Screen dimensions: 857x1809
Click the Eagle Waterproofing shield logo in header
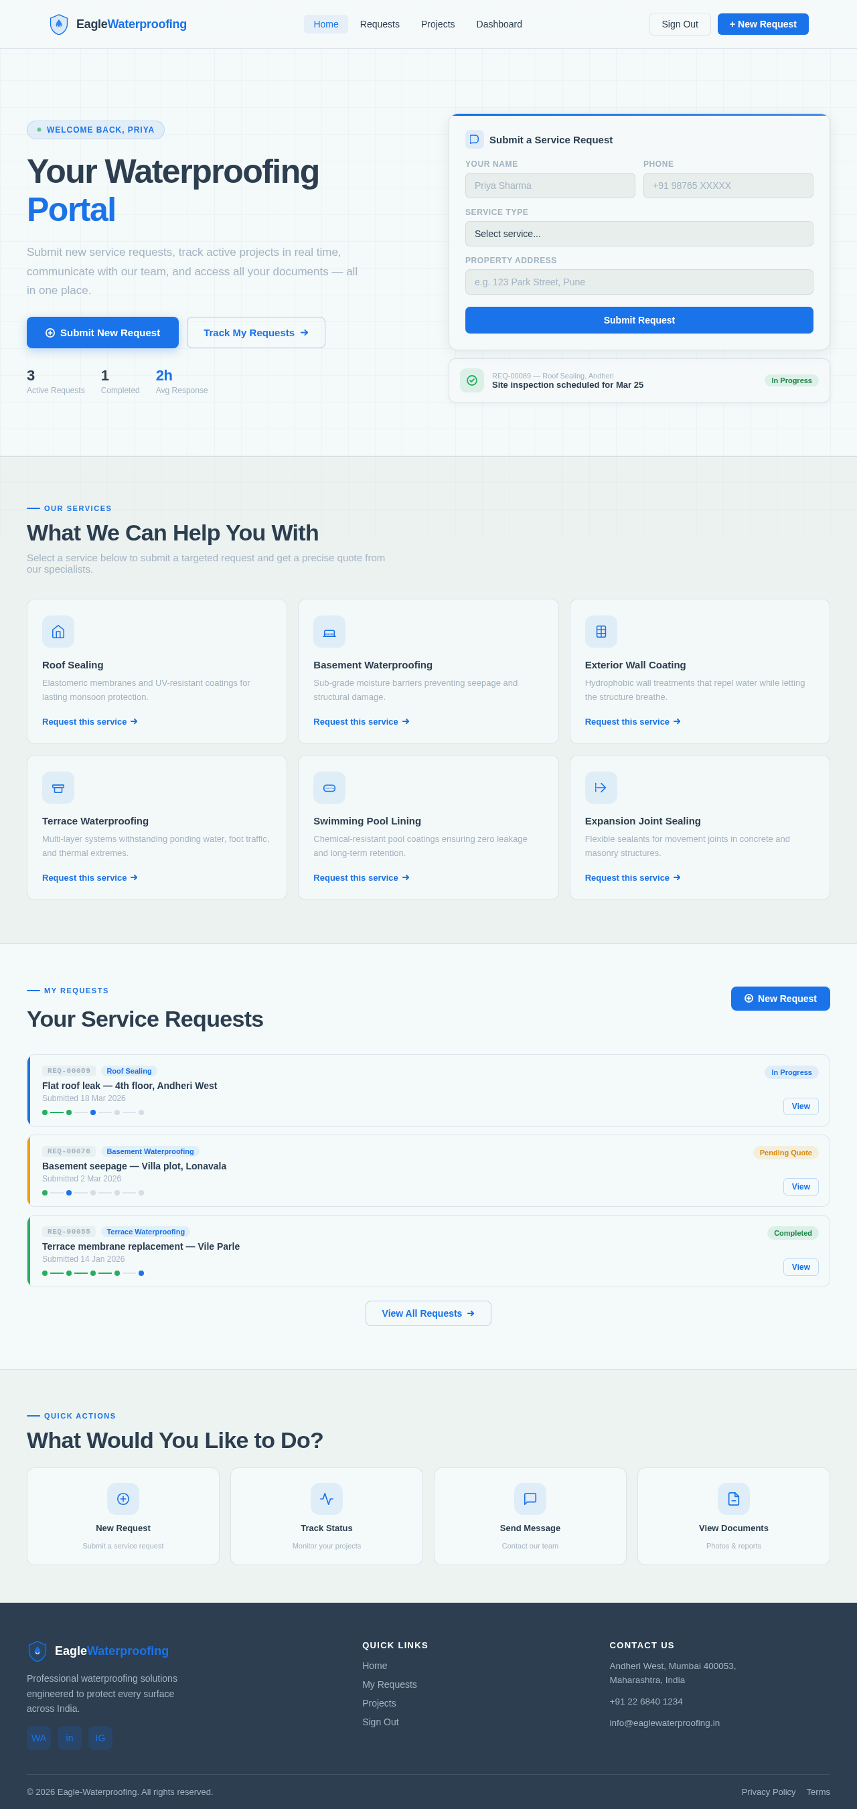coord(59,25)
